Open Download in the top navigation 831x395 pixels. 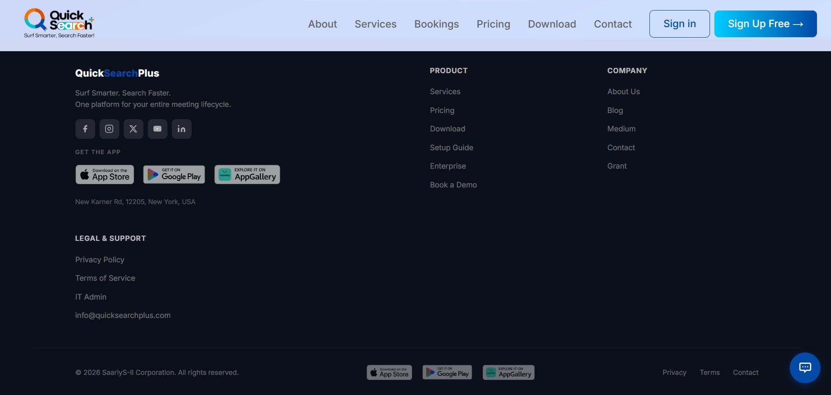coord(552,24)
